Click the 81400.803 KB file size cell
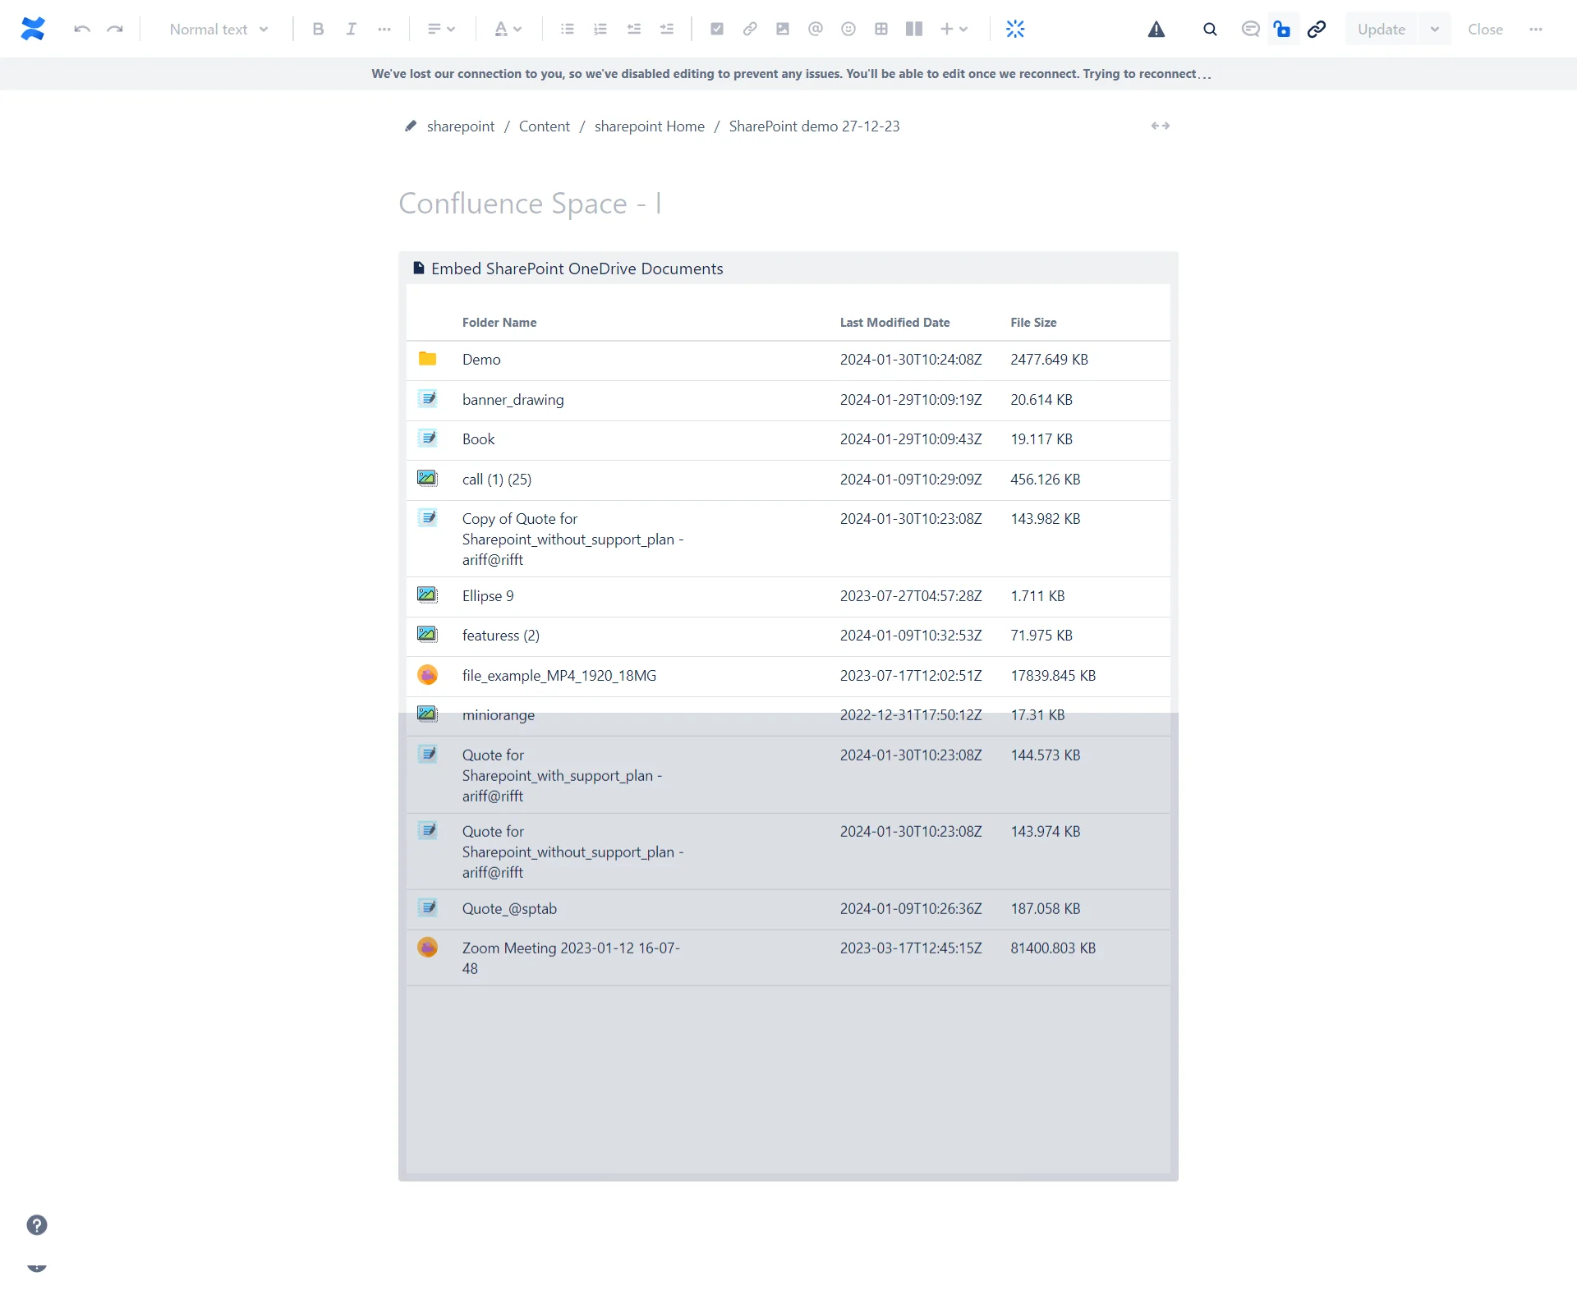This screenshot has width=1577, height=1304. (x=1053, y=948)
